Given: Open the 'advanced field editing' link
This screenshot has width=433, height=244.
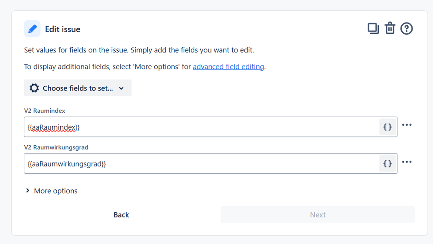Looking at the screenshot, I should tap(228, 67).
